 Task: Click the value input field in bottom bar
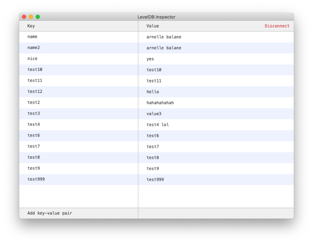click(216, 213)
